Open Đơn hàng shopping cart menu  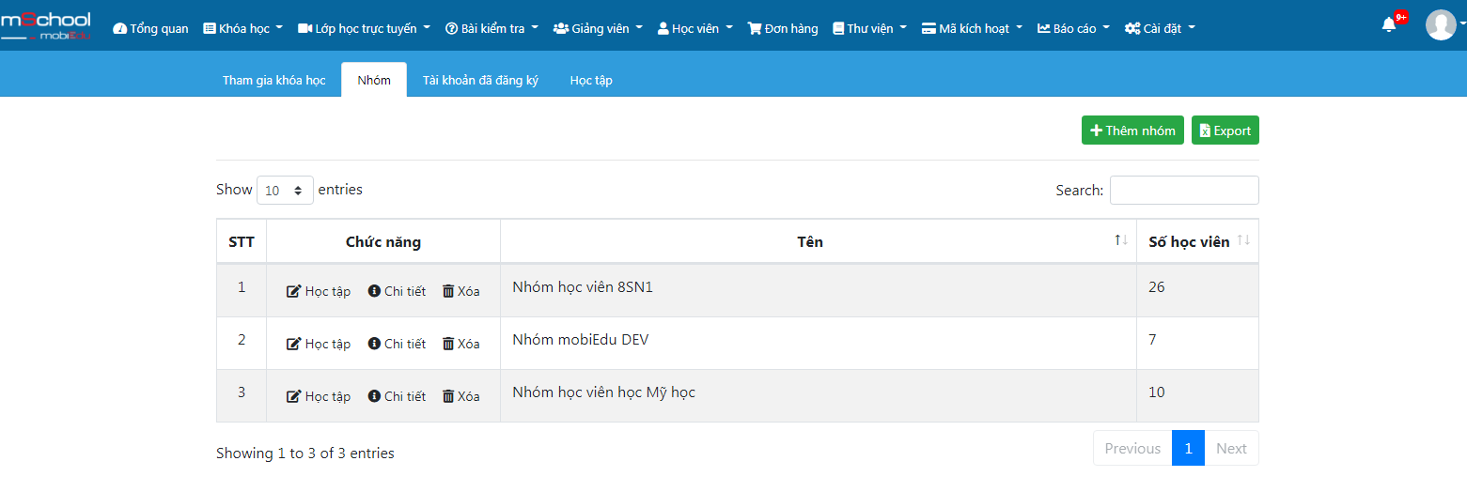[783, 28]
